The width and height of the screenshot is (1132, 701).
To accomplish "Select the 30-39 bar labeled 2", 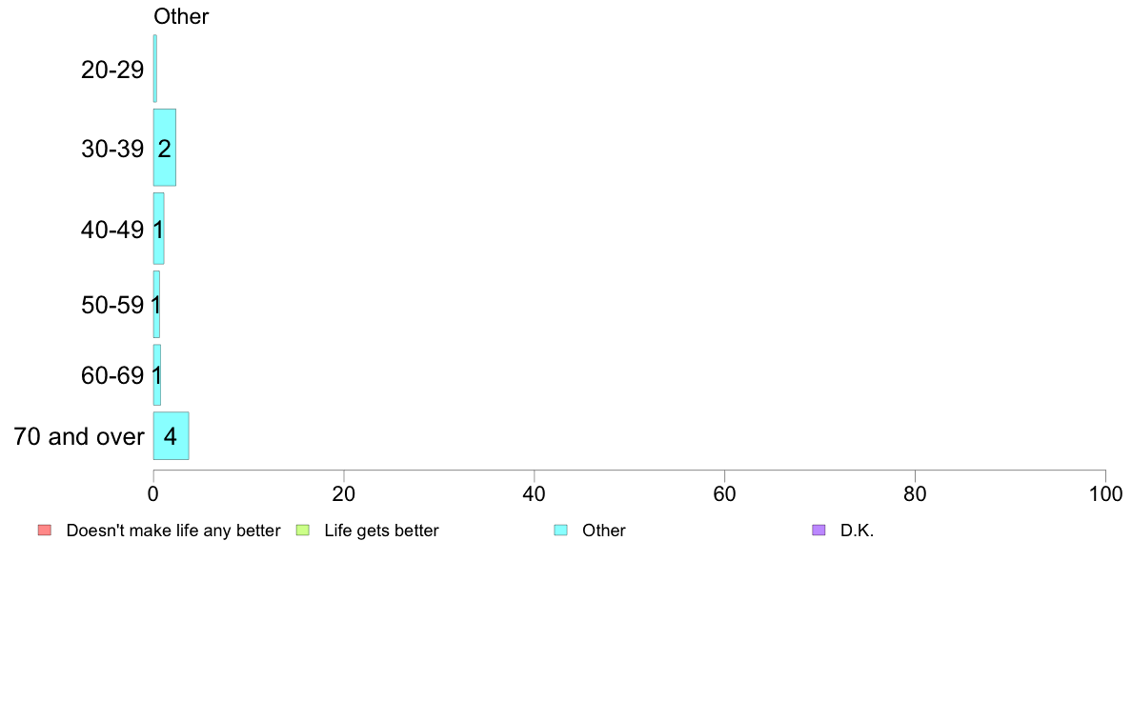I will click(x=165, y=148).
